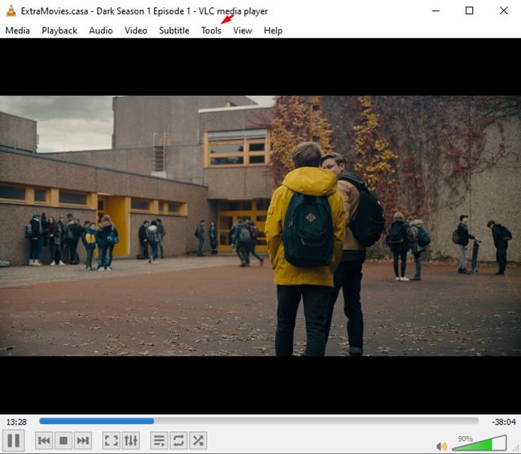Image resolution: width=521 pixels, height=454 pixels.
Task: Toggle loop repeat mode
Action: (x=178, y=440)
